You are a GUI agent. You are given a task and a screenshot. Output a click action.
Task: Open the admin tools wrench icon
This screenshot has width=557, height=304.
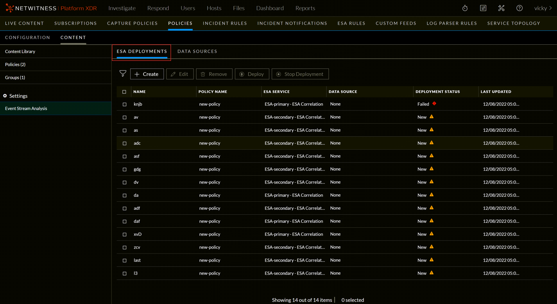click(x=501, y=8)
